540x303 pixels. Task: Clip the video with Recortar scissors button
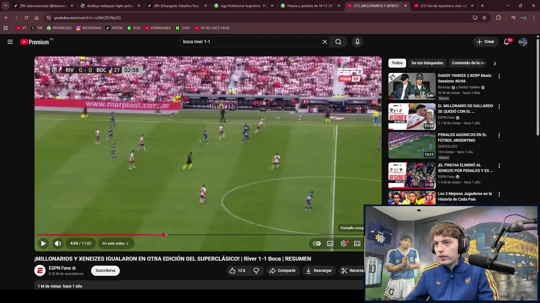pos(353,271)
